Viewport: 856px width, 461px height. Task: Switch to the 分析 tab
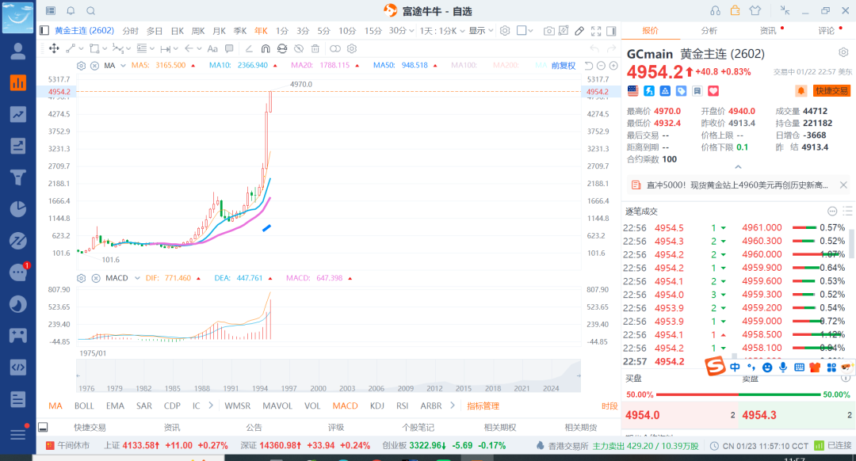[709, 31]
